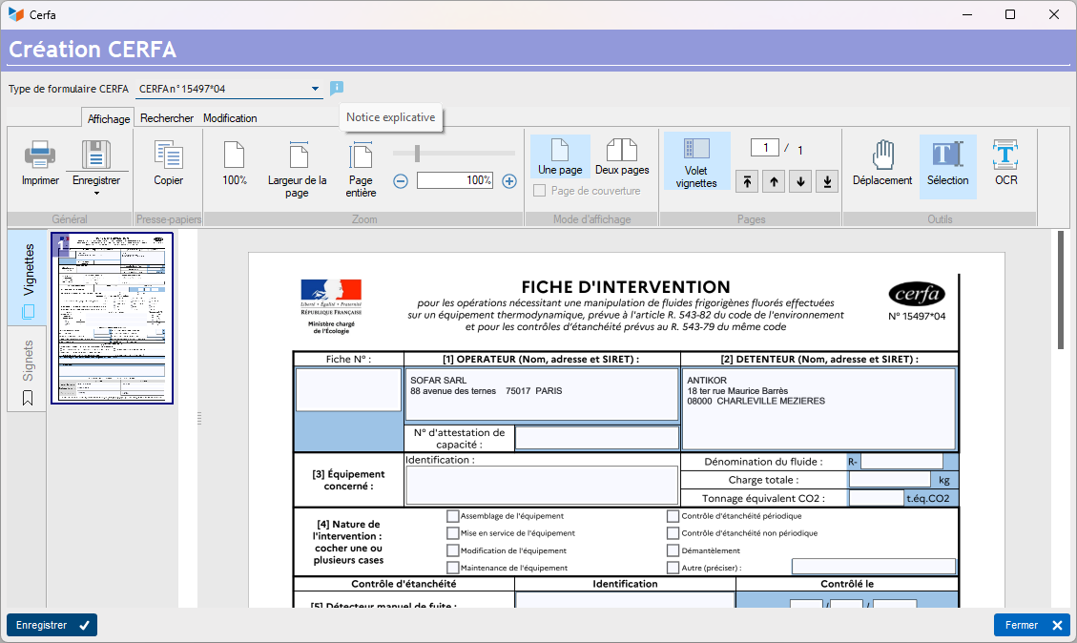Toggle the Volet vignettes panel
The width and height of the screenshot is (1077, 643).
tap(695, 160)
